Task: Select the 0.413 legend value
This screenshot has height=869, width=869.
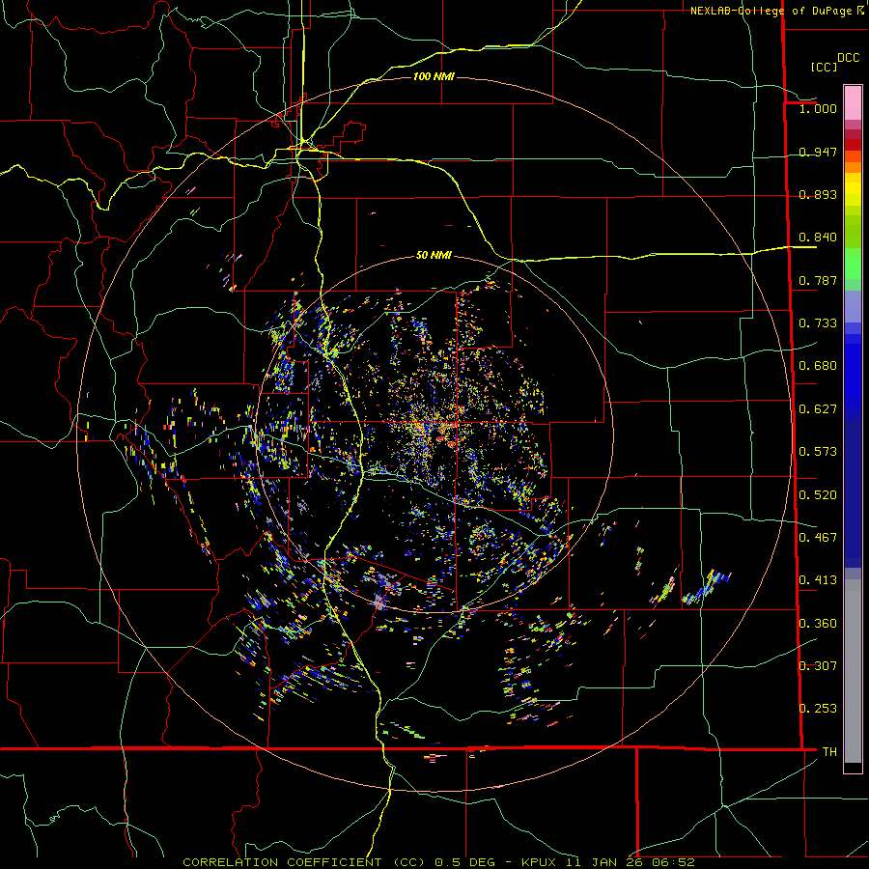Action: click(818, 580)
